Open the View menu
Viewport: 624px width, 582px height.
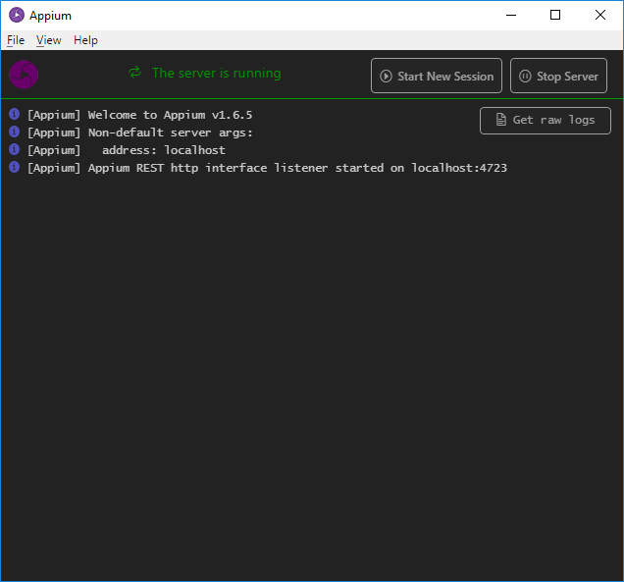48,40
